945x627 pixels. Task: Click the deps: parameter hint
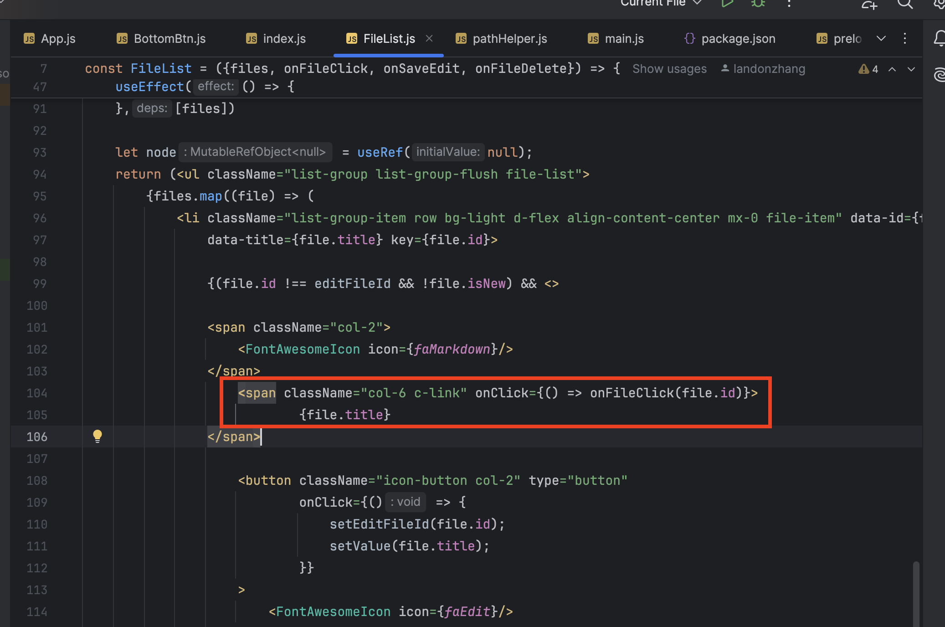pos(152,108)
